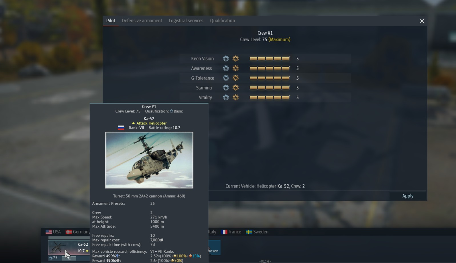Click the Keen Vision skill level bar
This screenshot has width=456, height=263.
(270, 59)
